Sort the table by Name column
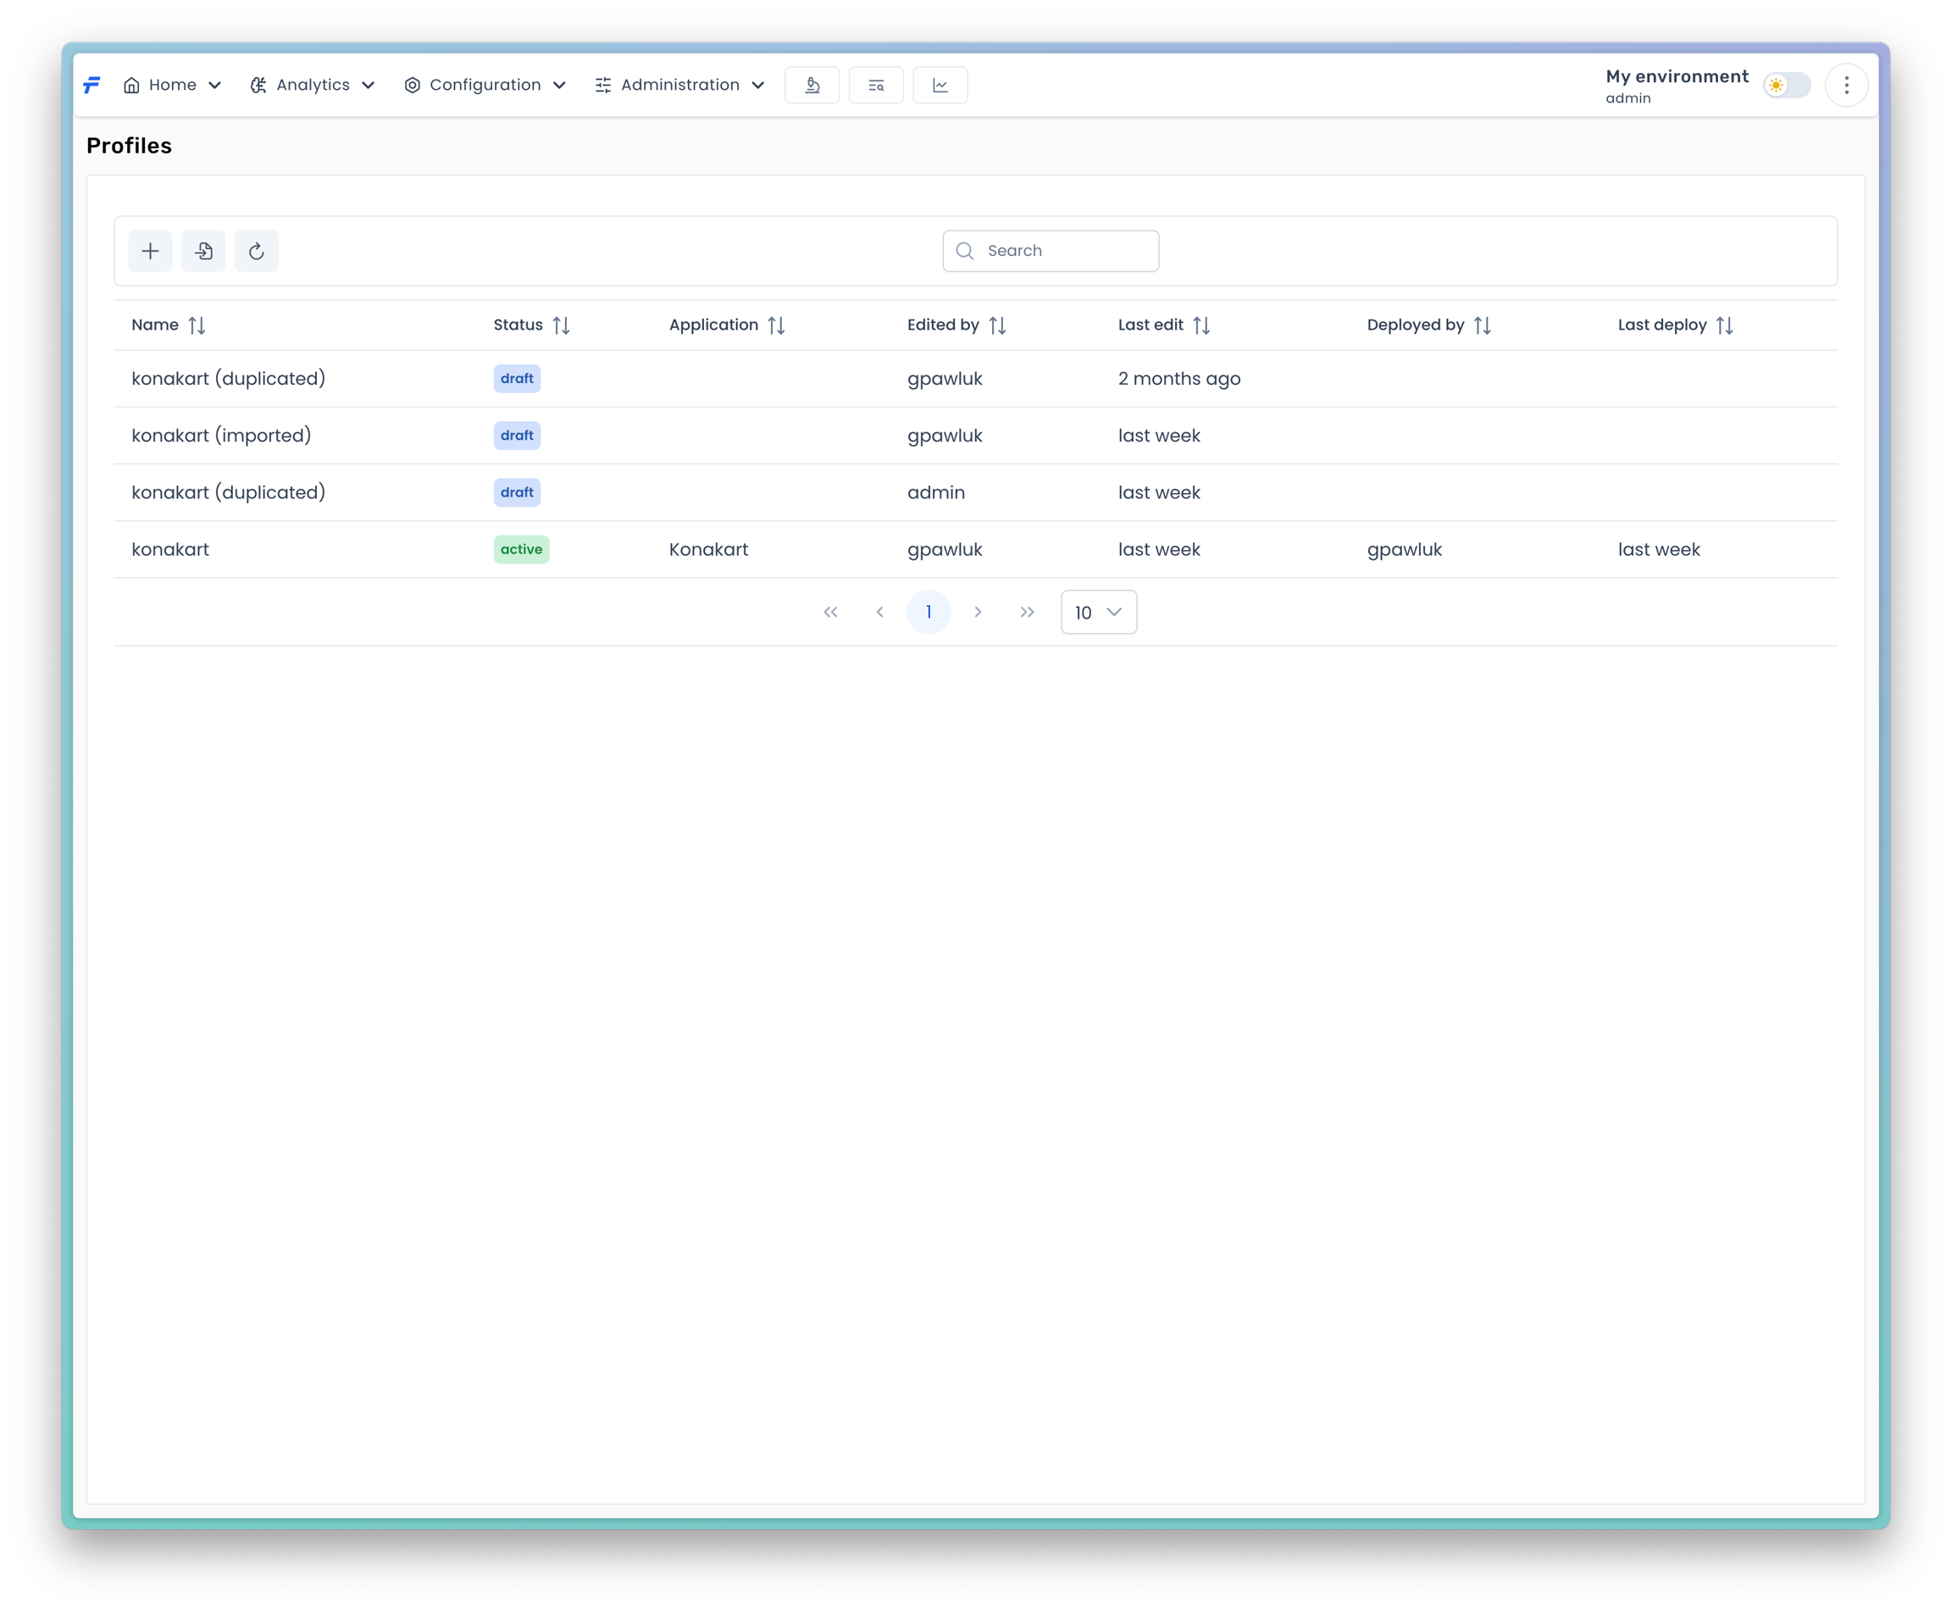Viewport: 1952px width, 1611px height. click(x=196, y=325)
